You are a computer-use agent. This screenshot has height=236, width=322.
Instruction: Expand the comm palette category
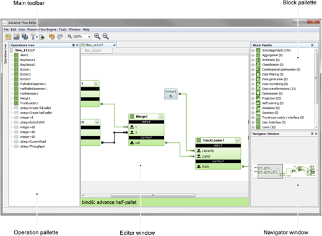(253, 127)
